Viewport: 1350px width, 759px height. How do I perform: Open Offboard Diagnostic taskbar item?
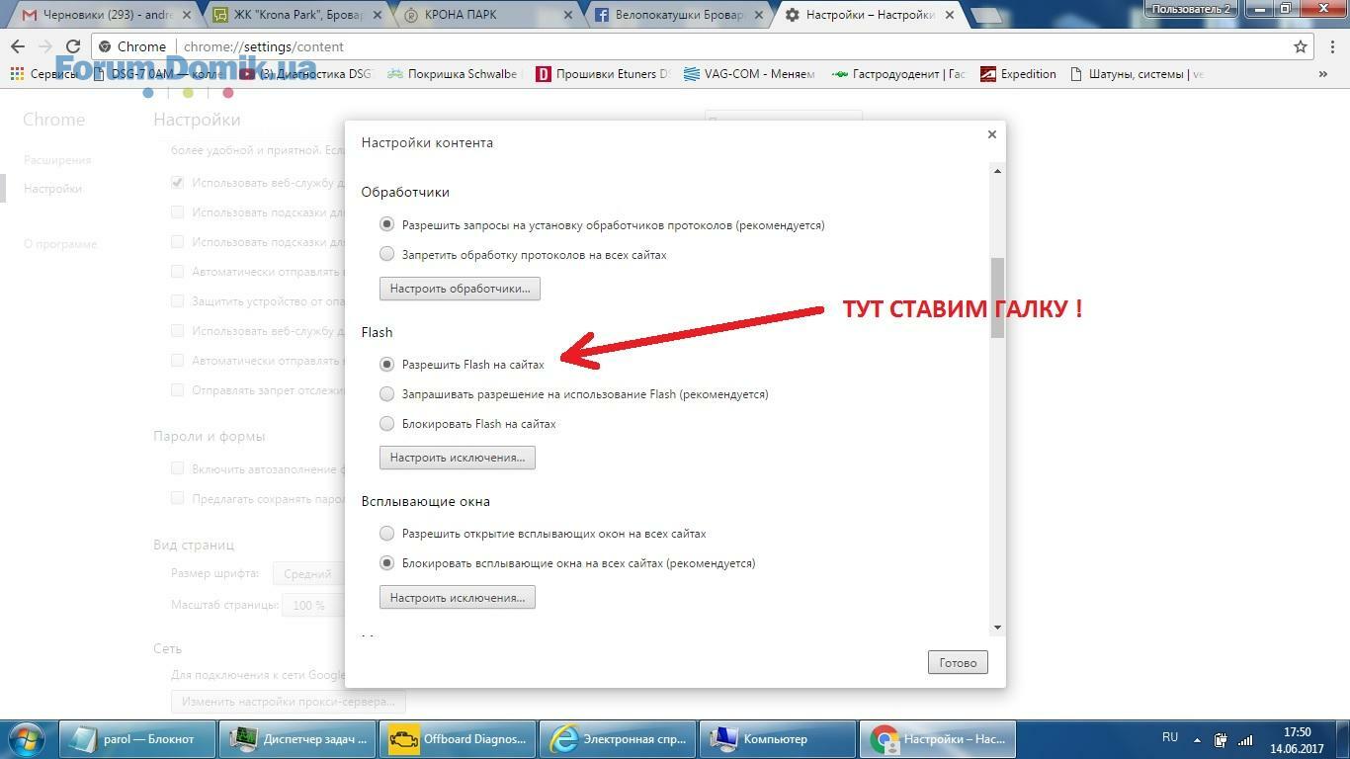pos(460,738)
